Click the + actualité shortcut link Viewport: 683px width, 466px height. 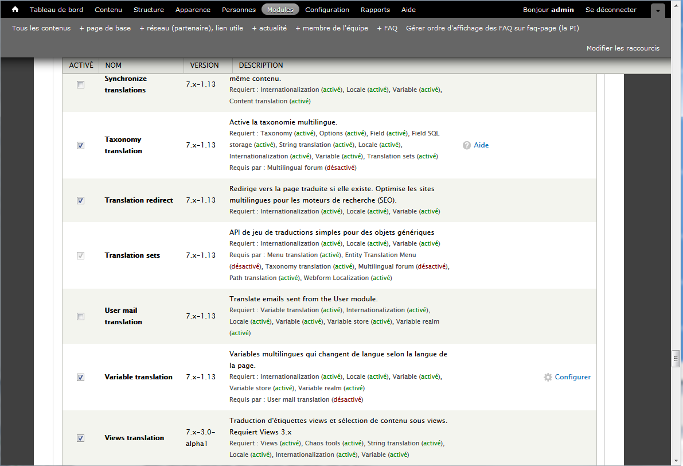[x=270, y=28]
